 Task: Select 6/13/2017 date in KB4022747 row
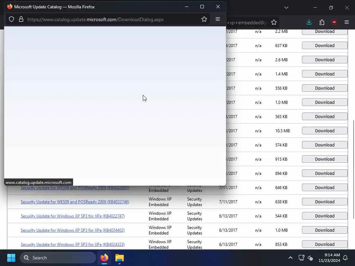[x=228, y=216]
